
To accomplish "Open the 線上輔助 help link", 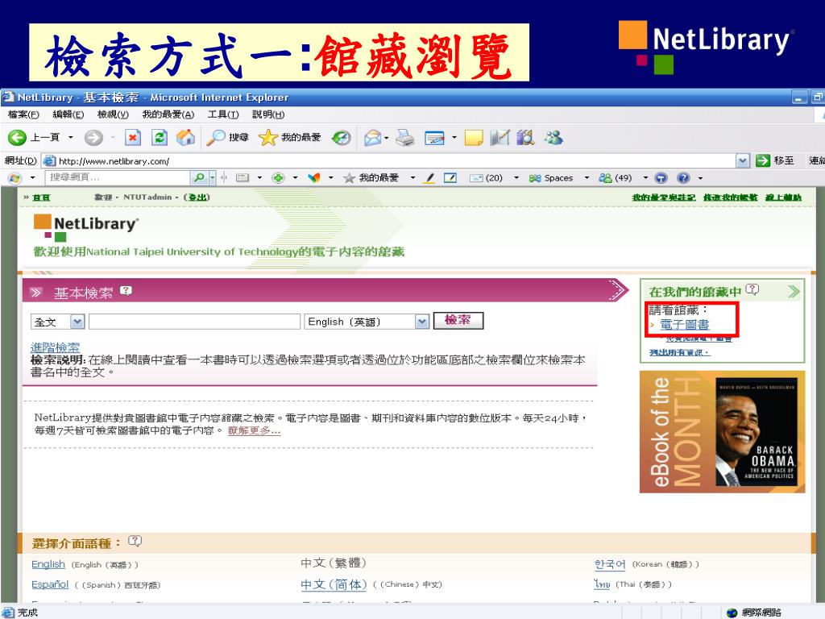I will [783, 197].
